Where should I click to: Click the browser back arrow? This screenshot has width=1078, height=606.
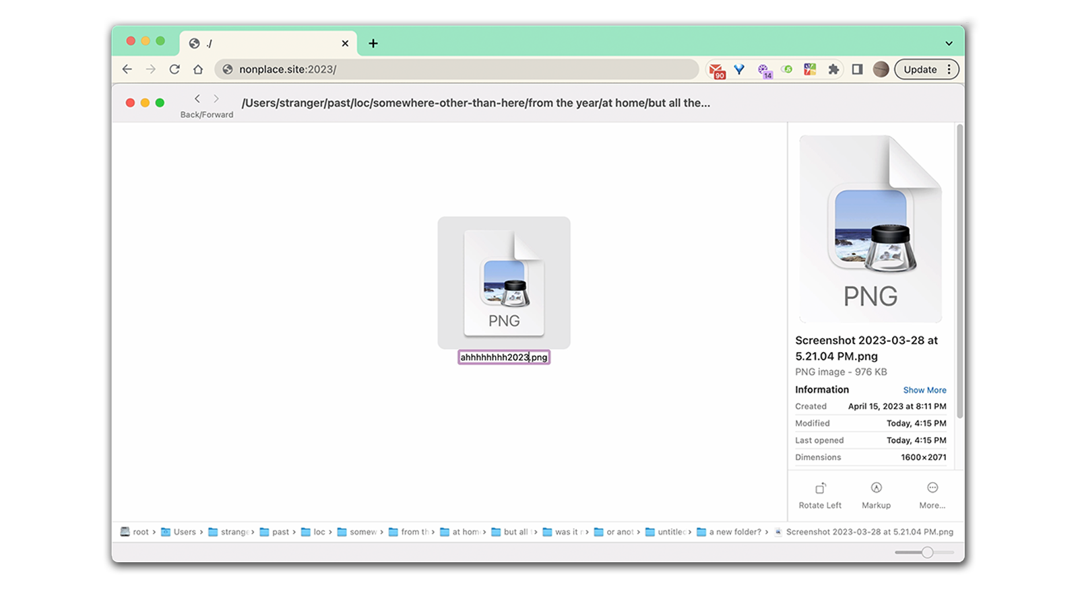(x=127, y=69)
